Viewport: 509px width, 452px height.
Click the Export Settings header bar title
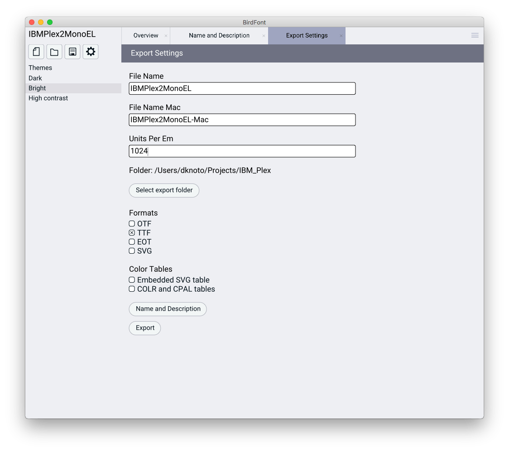(x=157, y=53)
